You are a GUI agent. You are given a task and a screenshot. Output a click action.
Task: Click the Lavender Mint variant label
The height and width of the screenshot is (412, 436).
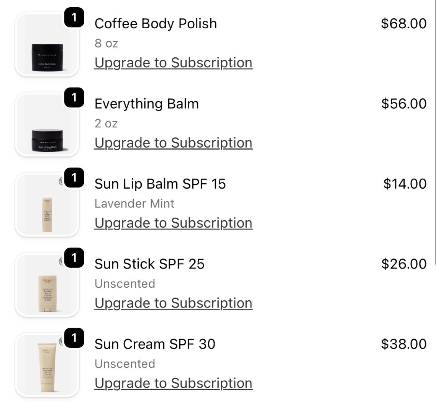[135, 203]
